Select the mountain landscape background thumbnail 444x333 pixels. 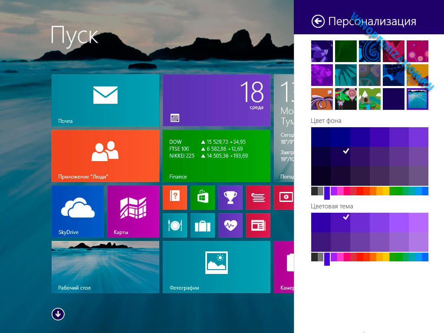click(x=369, y=99)
